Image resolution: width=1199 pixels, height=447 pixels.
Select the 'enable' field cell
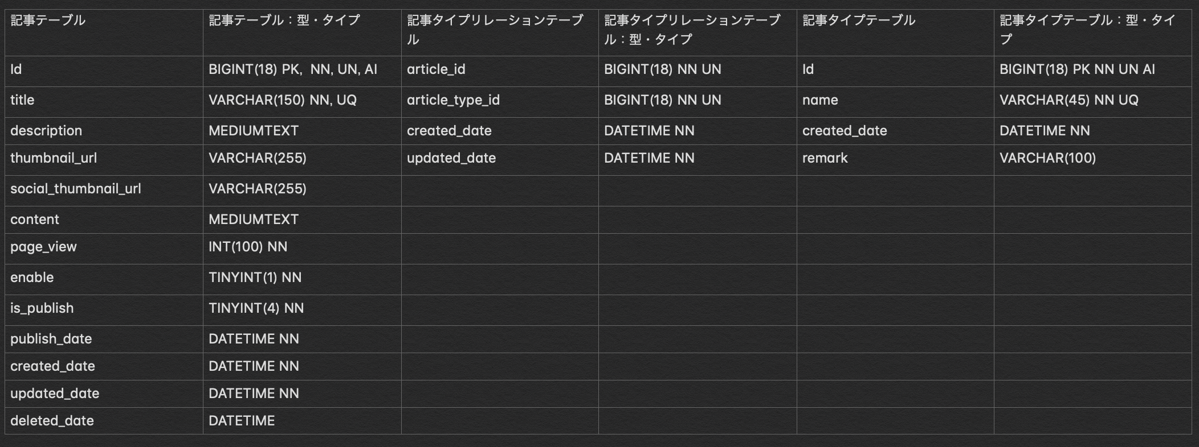point(104,279)
